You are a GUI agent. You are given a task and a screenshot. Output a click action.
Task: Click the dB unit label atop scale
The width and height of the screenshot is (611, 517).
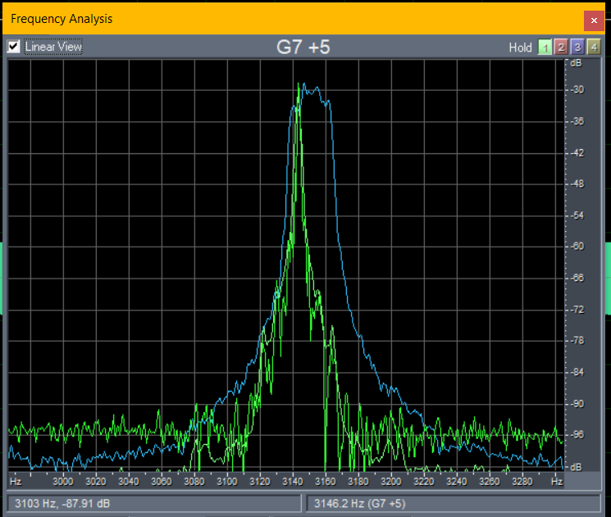point(577,63)
